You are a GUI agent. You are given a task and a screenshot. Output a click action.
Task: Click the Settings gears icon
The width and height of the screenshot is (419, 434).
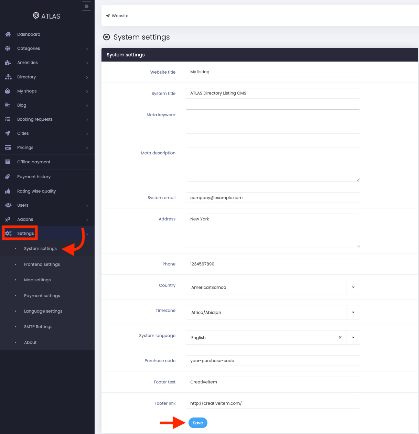click(x=8, y=234)
